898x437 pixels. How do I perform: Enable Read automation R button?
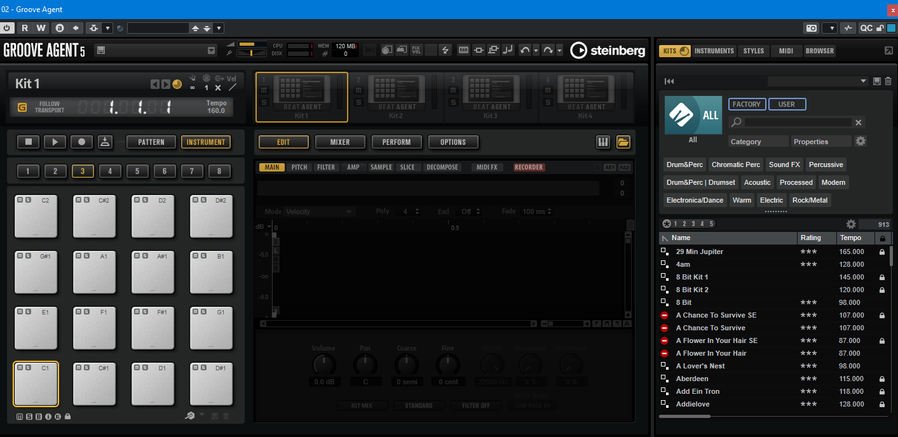click(25, 28)
